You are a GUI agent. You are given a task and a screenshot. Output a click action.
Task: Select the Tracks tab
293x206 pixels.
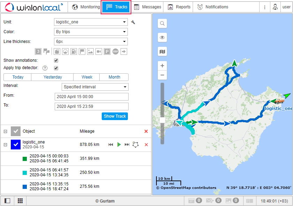[x=116, y=7]
